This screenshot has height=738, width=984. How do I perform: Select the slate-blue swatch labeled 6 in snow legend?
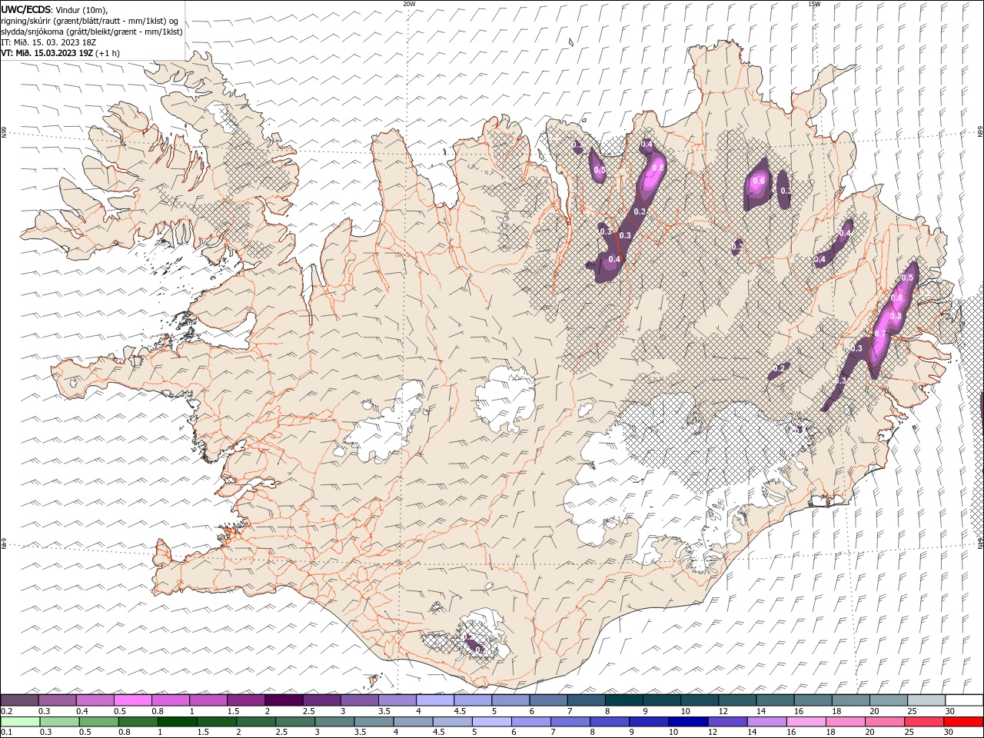pyautogui.click(x=549, y=700)
